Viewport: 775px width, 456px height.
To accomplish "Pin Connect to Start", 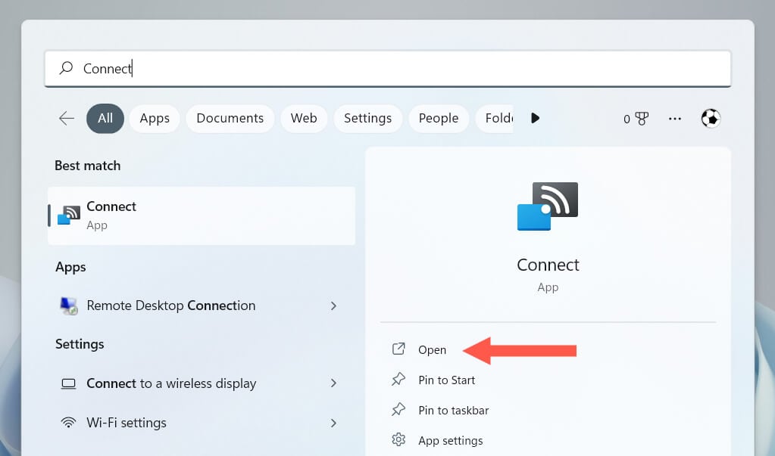I will 446,380.
